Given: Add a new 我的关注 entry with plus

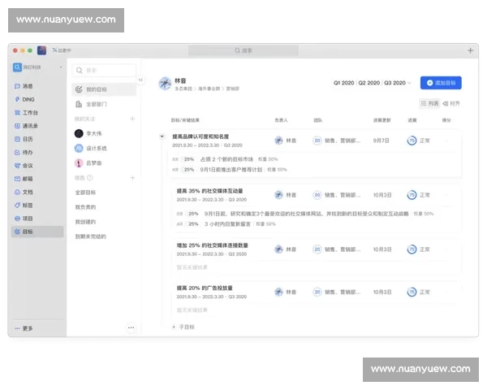Looking at the screenshot, I should [x=132, y=119].
